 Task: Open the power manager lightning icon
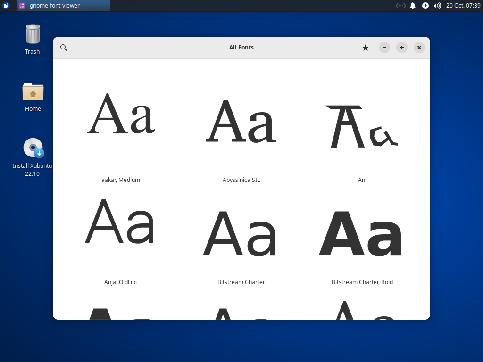click(425, 6)
